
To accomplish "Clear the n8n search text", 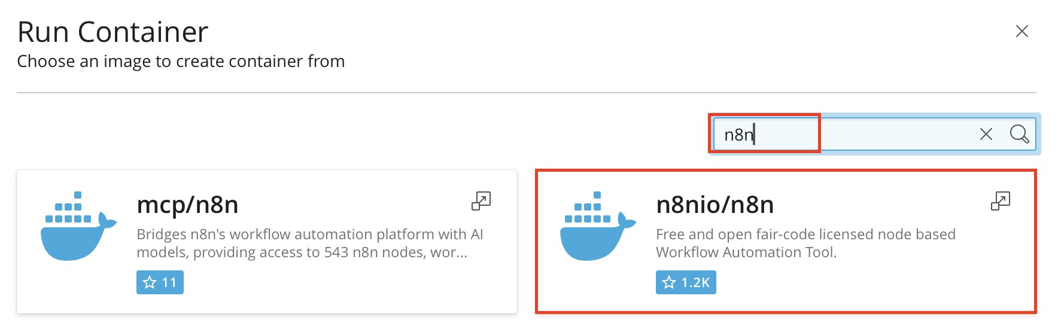I will 986,134.
